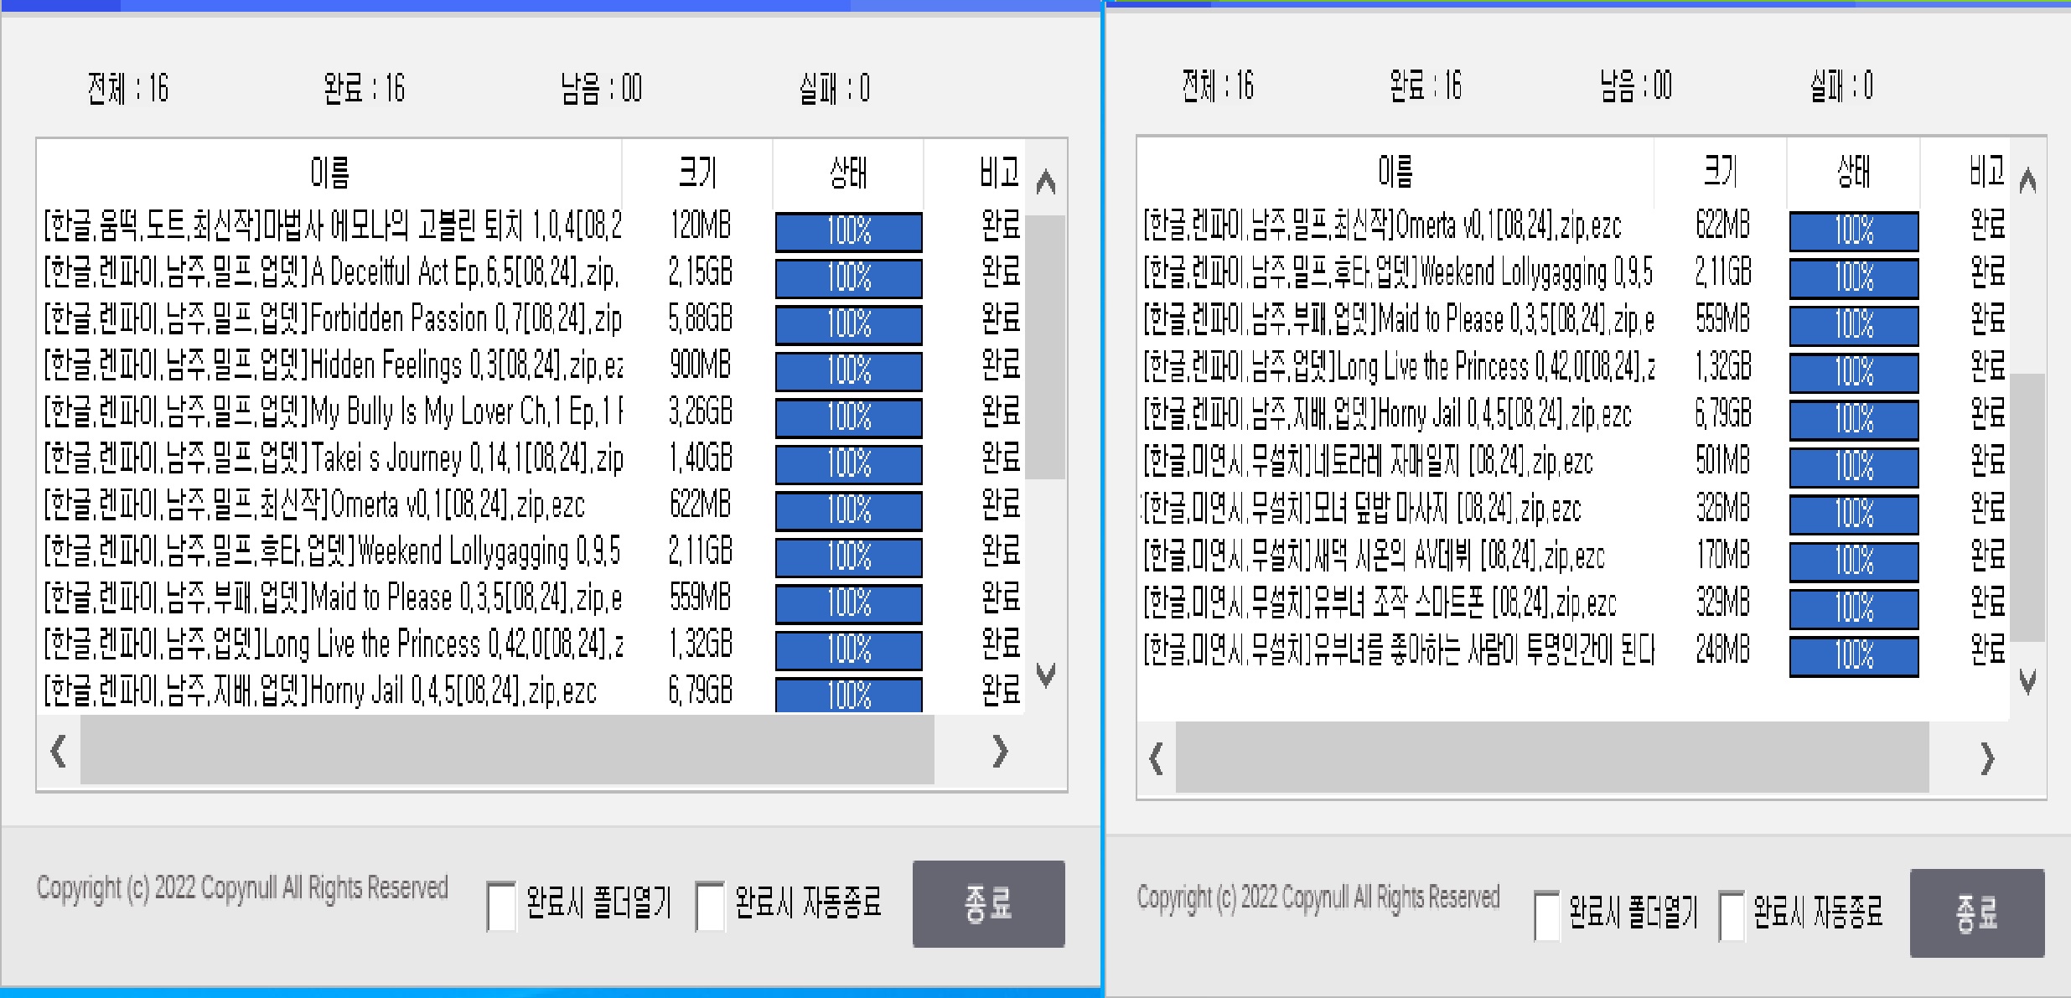Image resolution: width=2071 pixels, height=998 pixels.
Task: Toggle 완료시 자동종료 checkbox in right window
Action: tap(1731, 916)
